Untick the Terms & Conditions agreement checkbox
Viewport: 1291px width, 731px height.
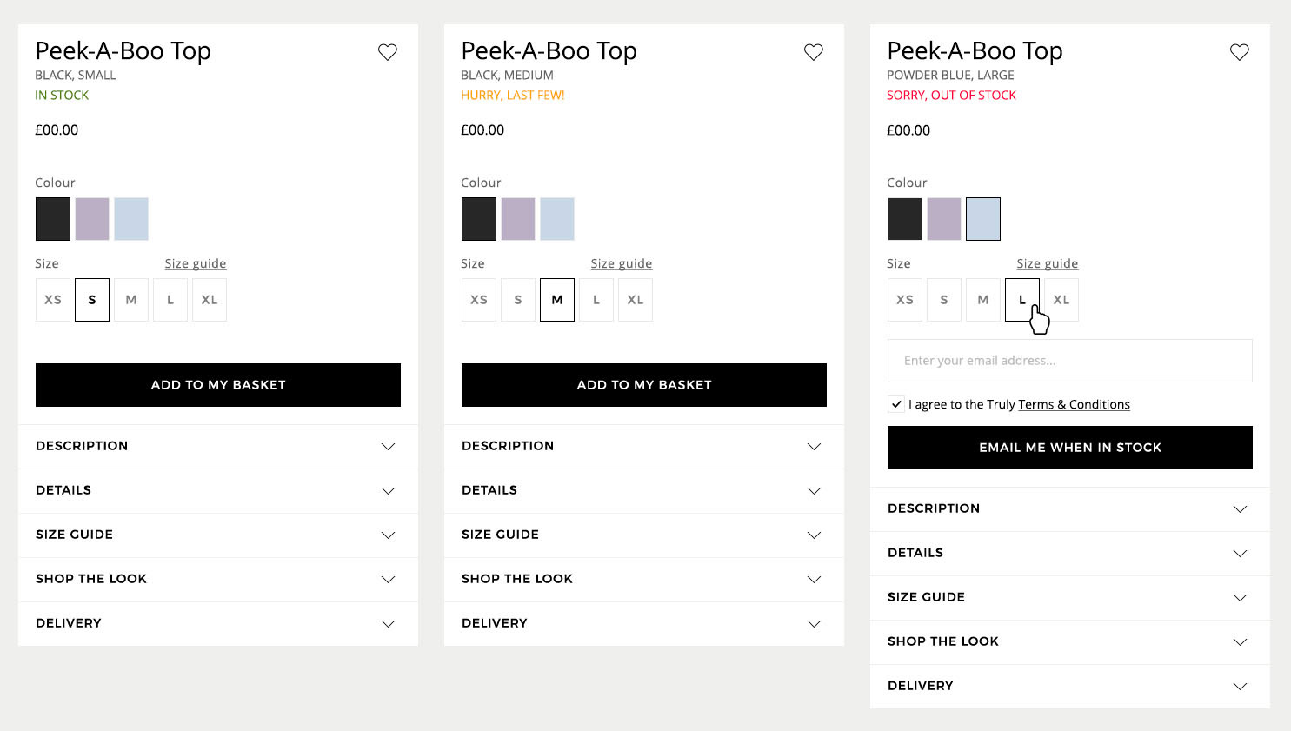click(x=896, y=404)
